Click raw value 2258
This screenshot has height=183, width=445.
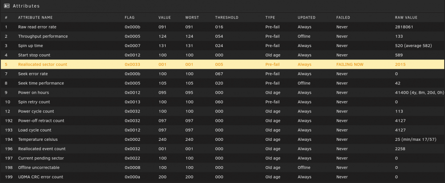click(400, 149)
